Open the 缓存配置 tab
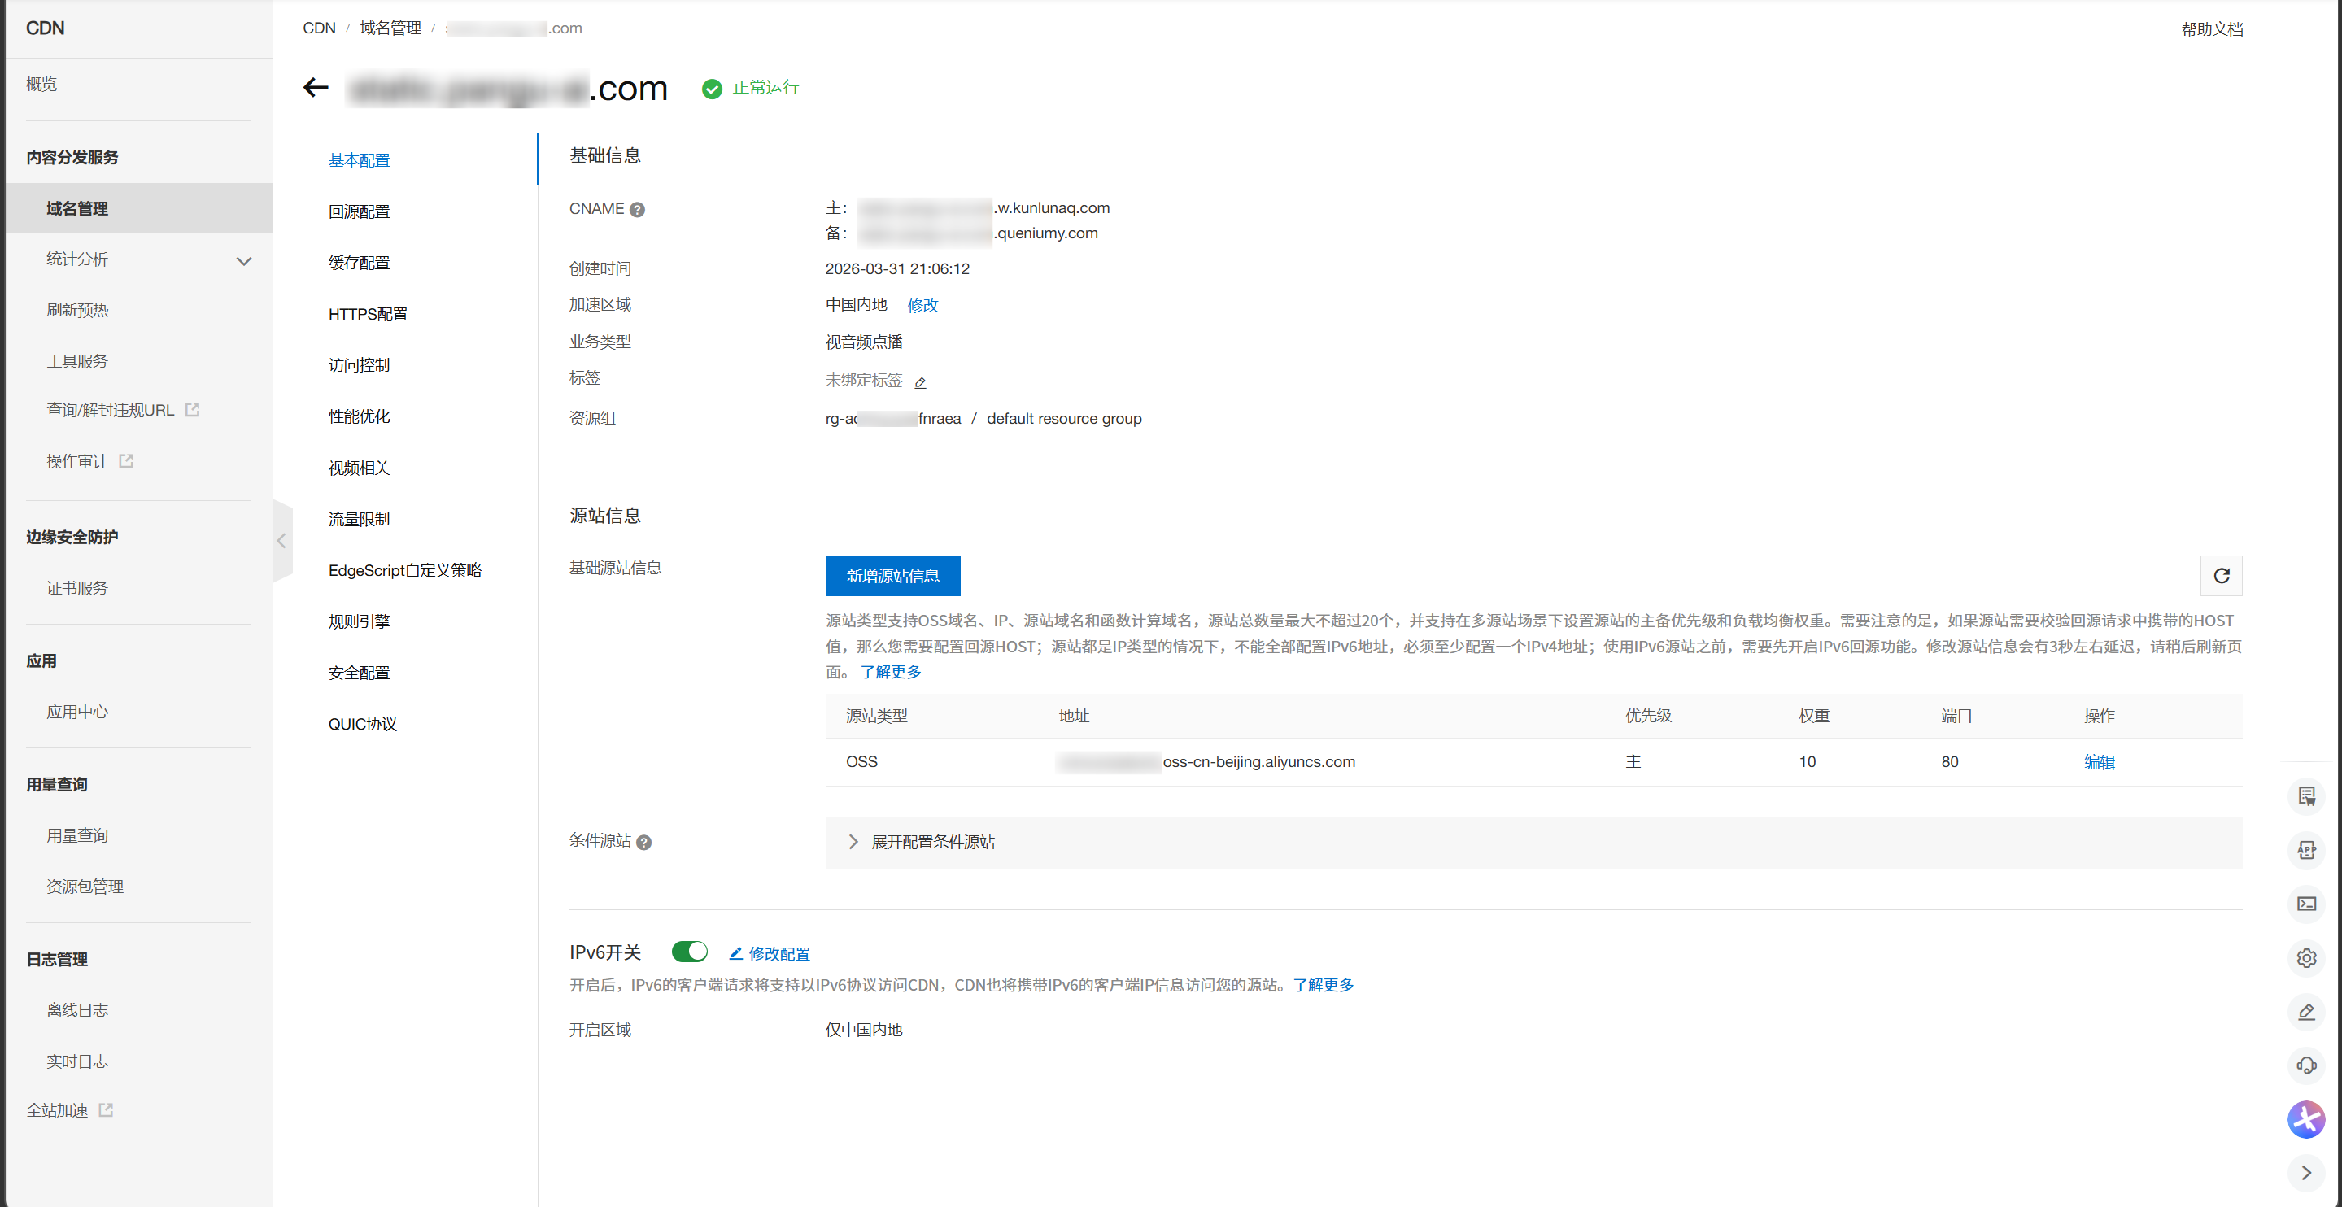 [x=359, y=263]
